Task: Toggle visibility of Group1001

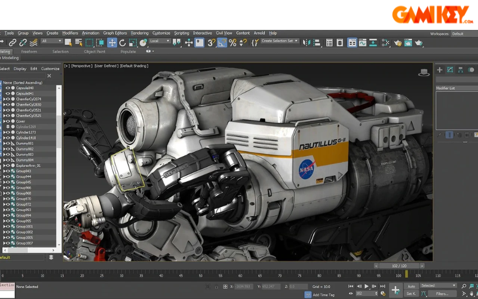Action: (x=8, y=227)
